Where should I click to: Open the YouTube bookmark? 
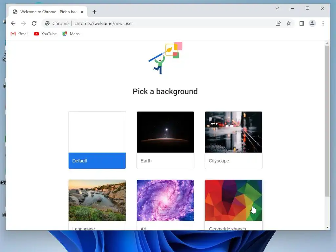(45, 34)
